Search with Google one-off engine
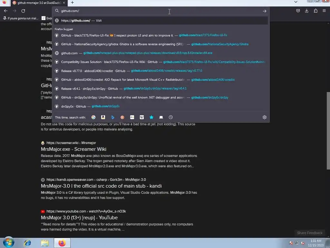 coord(93,117)
